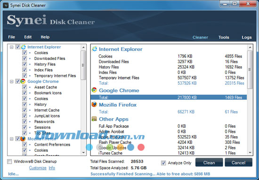Collapse the Google Chrome tree node

click(11, 82)
